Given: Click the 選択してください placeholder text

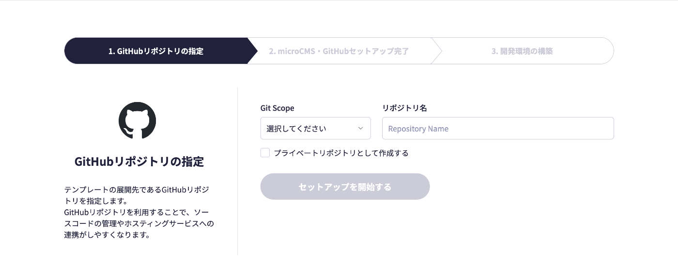Looking at the screenshot, I should (x=296, y=129).
